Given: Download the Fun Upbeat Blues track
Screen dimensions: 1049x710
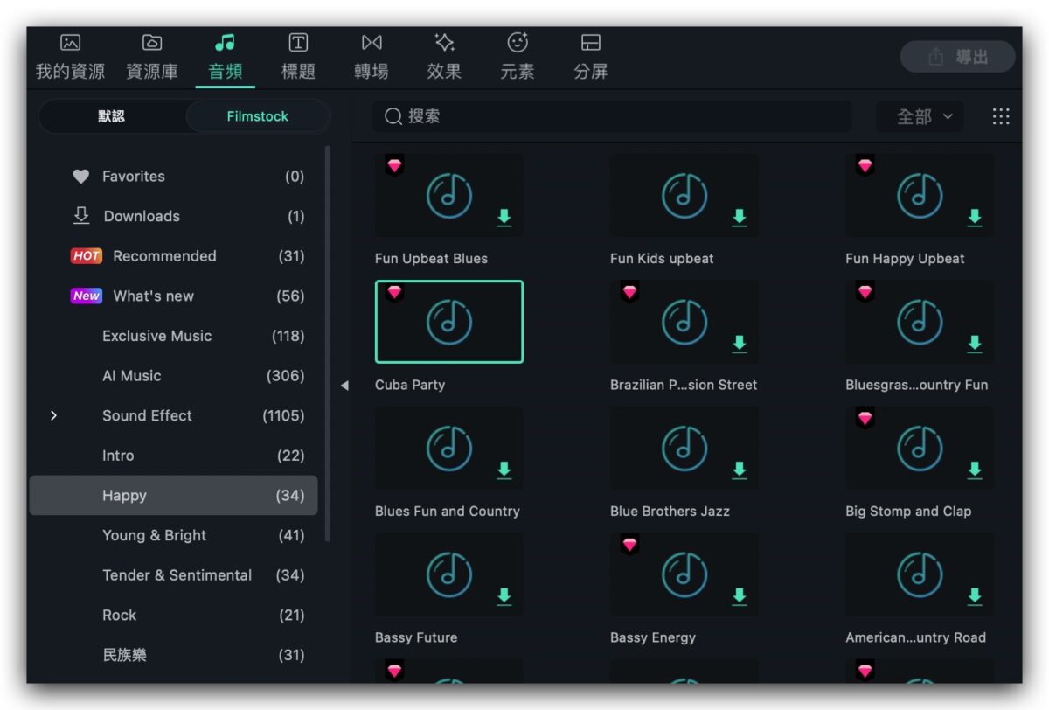Looking at the screenshot, I should 504,218.
